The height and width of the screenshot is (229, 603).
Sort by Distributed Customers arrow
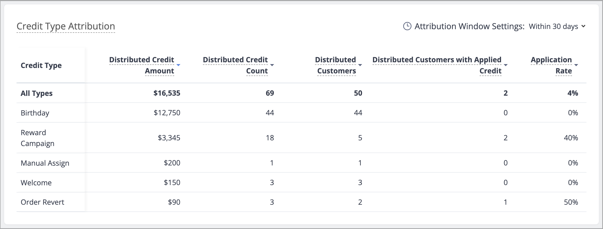click(360, 65)
